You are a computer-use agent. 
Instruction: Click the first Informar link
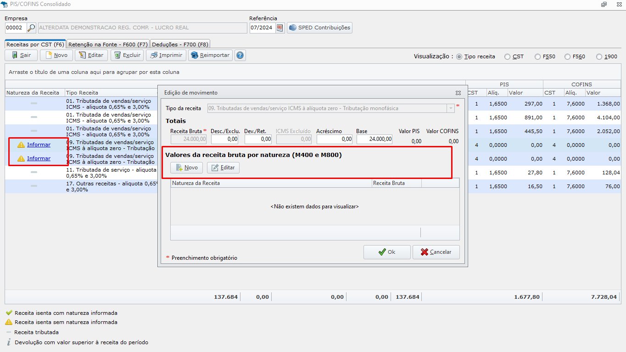click(x=39, y=145)
